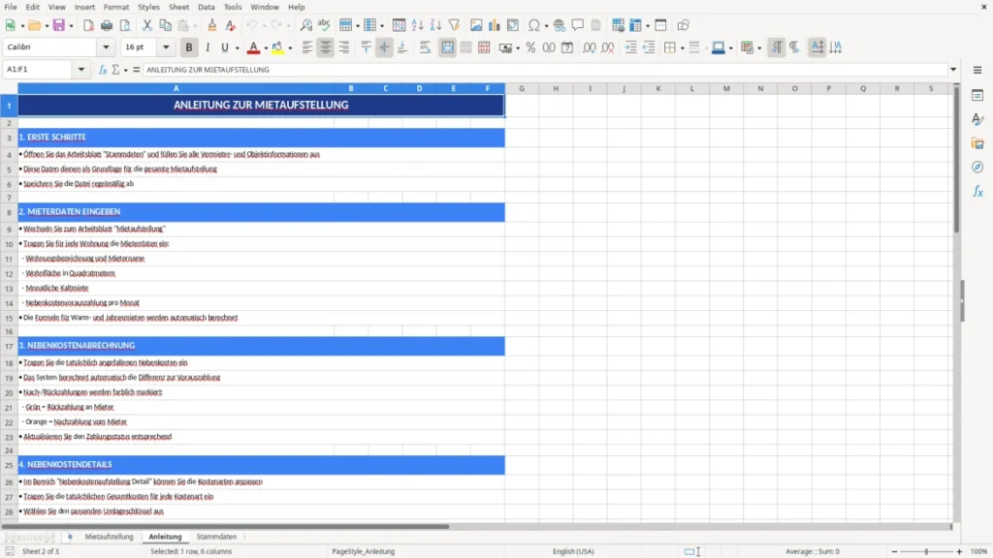
Task: Click the zoom 100% percentage
Action: [x=979, y=551]
